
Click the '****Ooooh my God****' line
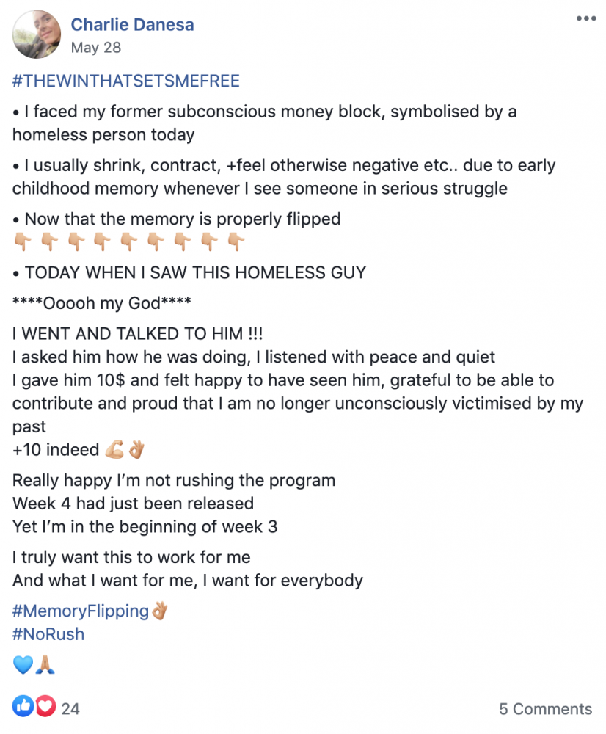pos(101,303)
